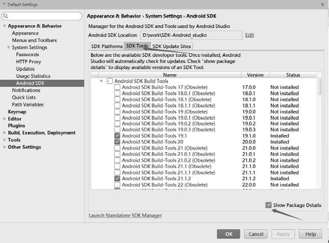Viewport: 329px width, 243px height.
Task: Open Quick Lists settings
Action: pyautogui.click(x=24, y=98)
